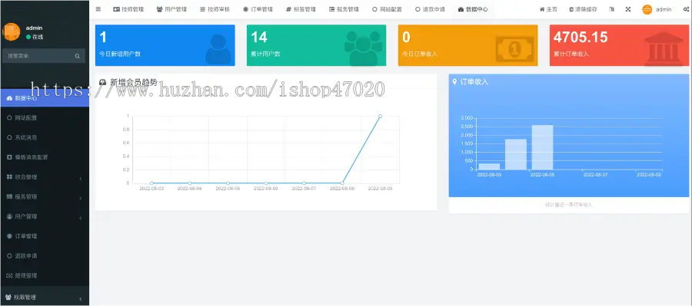
Task: Open 退款申请 in the sidebar
Action: tap(44, 256)
